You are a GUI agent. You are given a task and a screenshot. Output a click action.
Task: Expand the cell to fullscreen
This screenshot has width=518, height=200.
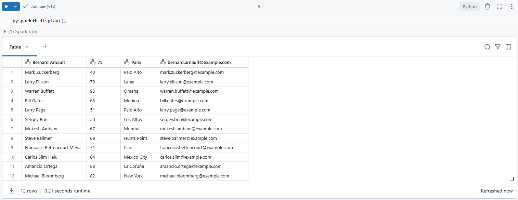pyautogui.click(x=499, y=6)
